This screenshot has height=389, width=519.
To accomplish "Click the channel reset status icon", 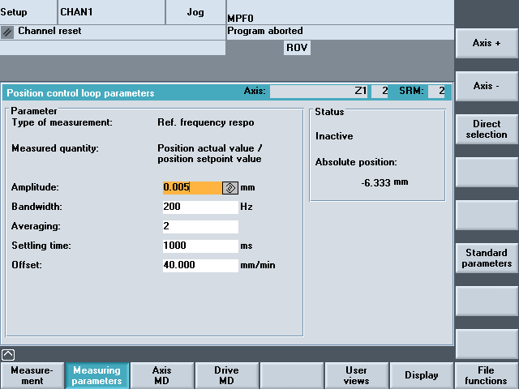I will (7, 32).
